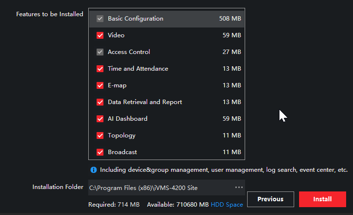Viewport: 353px width, 215px height.
Task: Open the HDD Space link
Action: [227, 205]
